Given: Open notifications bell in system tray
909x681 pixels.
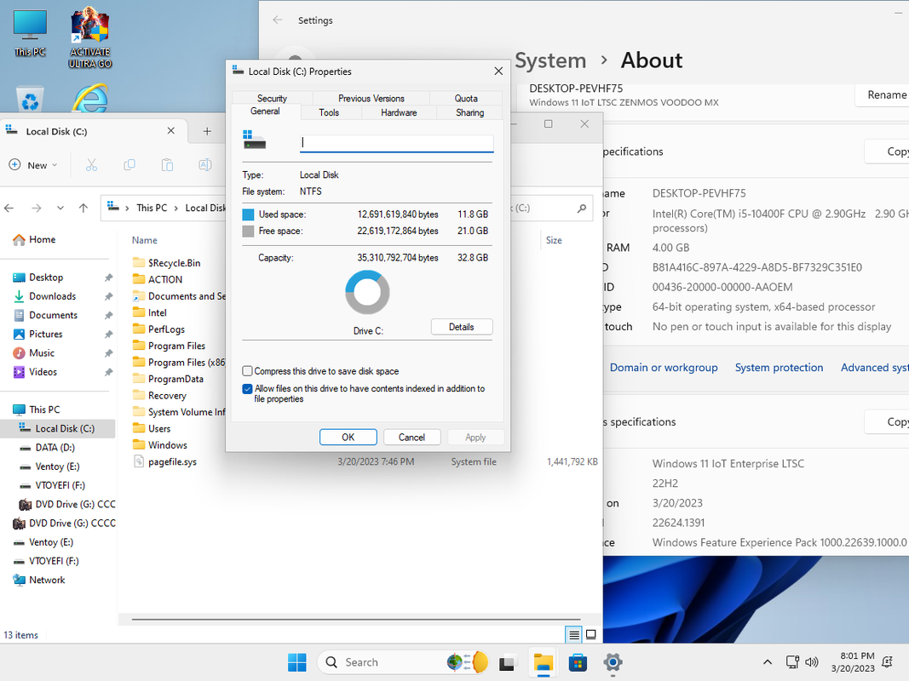Looking at the screenshot, I should pyautogui.click(x=887, y=662).
